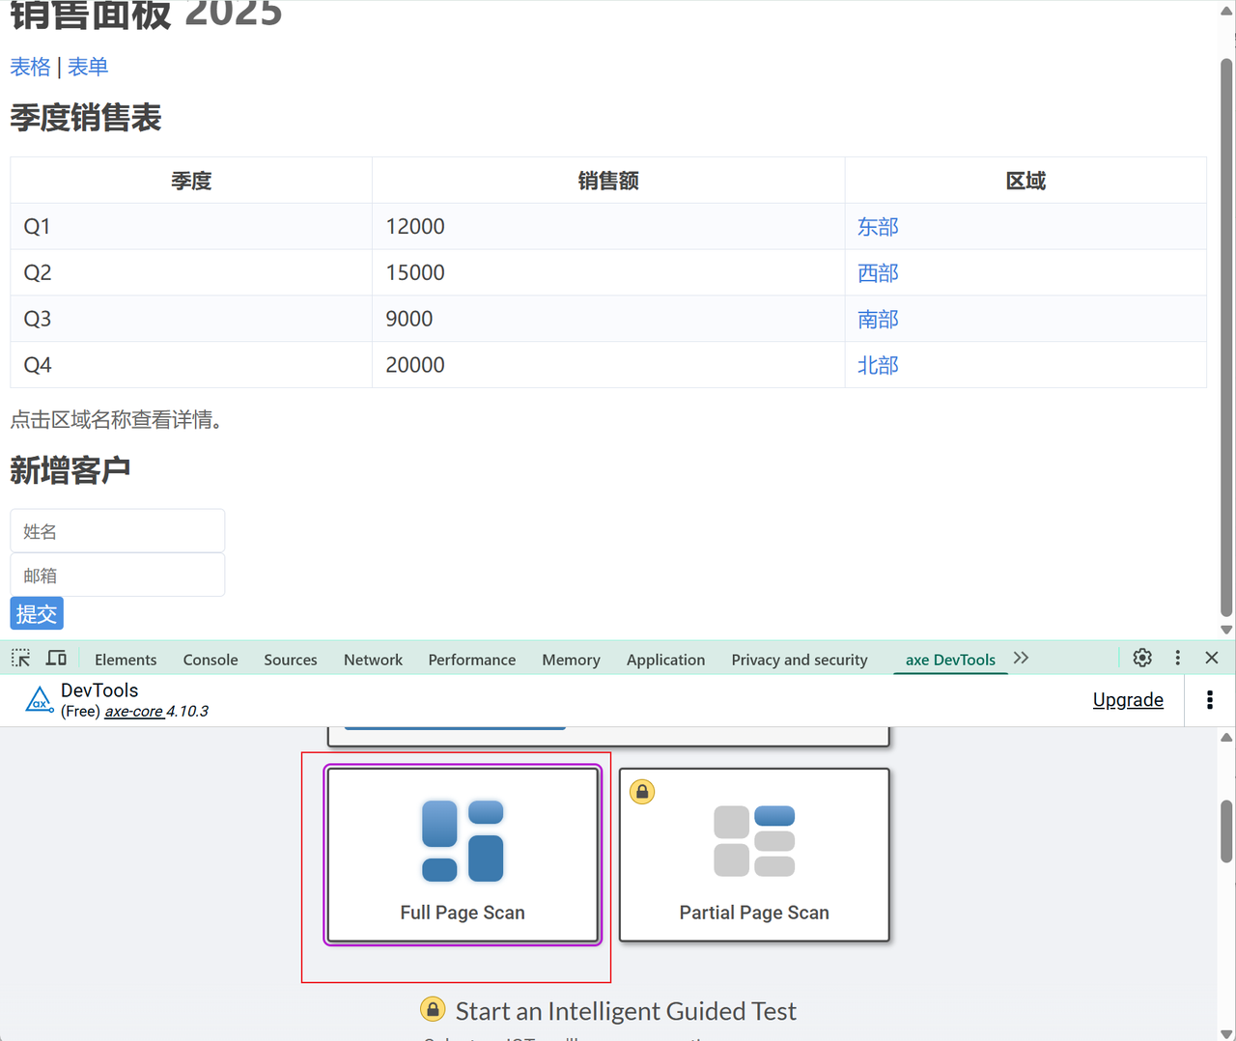Open the Network tab

(x=373, y=660)
